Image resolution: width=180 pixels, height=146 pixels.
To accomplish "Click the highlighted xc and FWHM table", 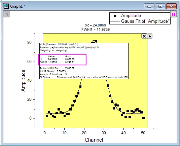I will [x=63, y=60].
